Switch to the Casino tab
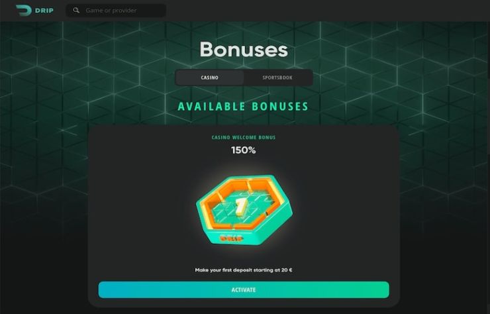This screenshot has width=490, height=314. coord(210,78)
